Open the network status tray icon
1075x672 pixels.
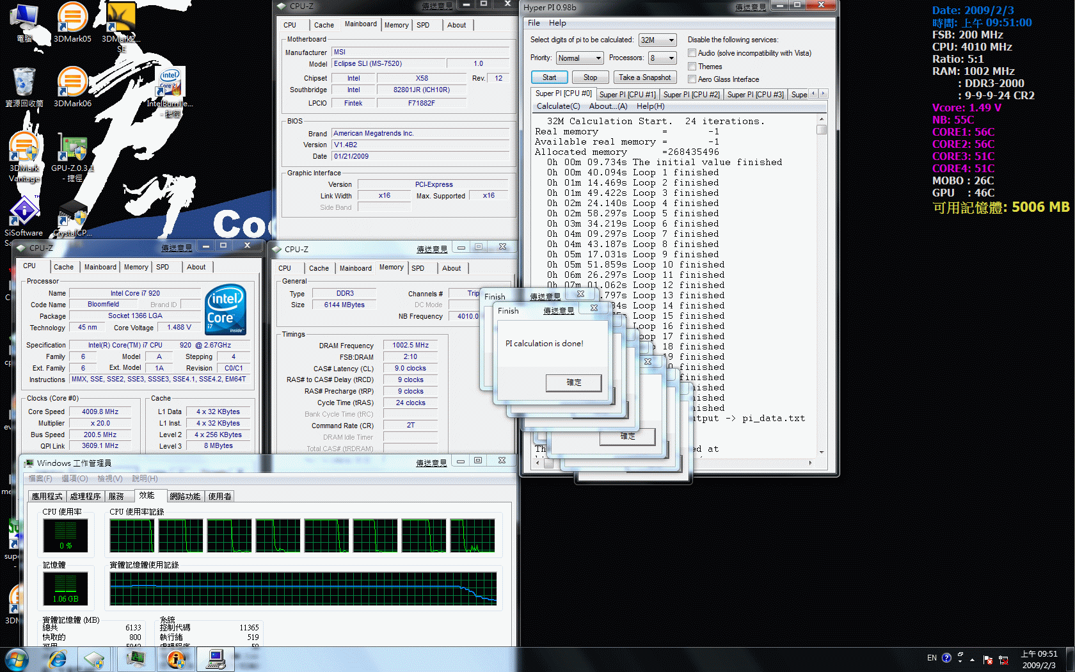point(1003,660)
